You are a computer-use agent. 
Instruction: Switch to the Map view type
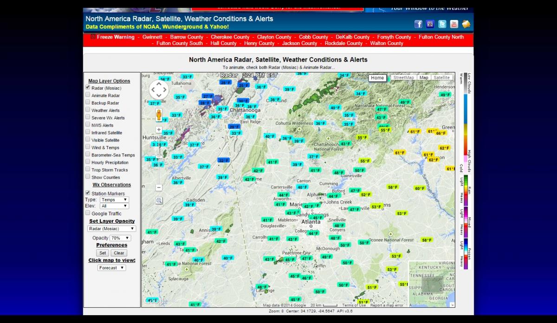[424, 78]
